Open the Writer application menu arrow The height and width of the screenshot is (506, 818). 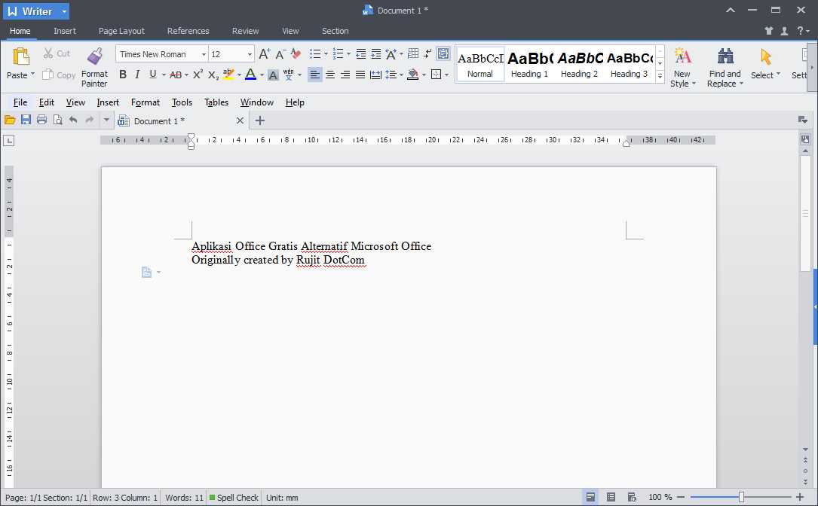coord(63,11)
